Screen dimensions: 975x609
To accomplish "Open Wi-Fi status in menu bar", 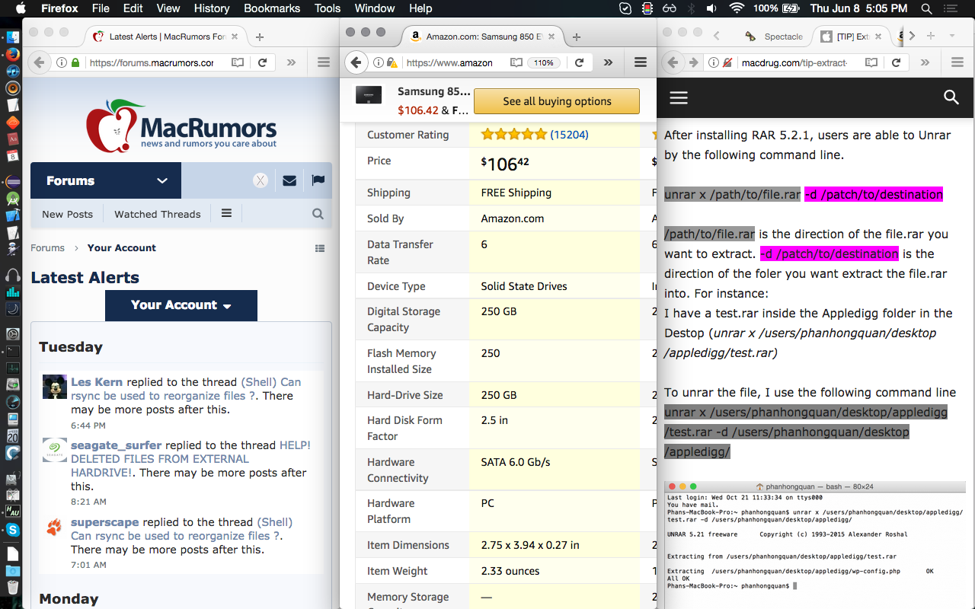I will point(736,8).
